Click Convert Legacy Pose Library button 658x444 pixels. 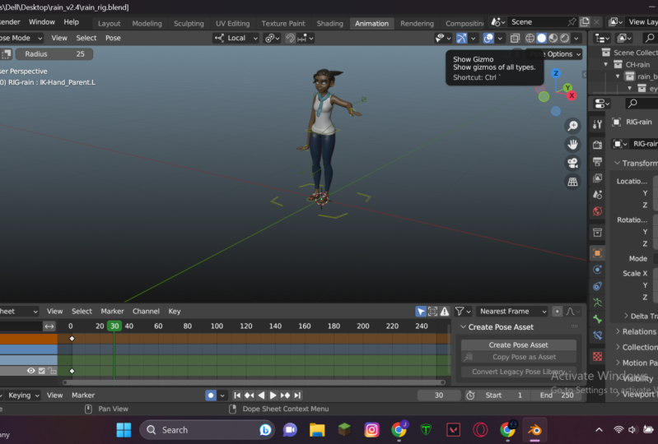tap(518, 372)
